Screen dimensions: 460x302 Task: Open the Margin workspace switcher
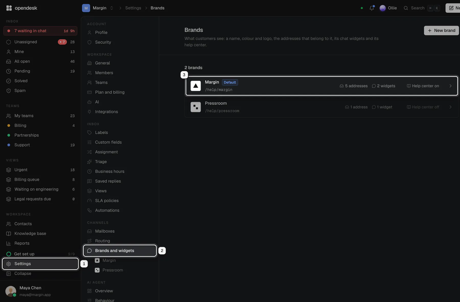point(98,8)
